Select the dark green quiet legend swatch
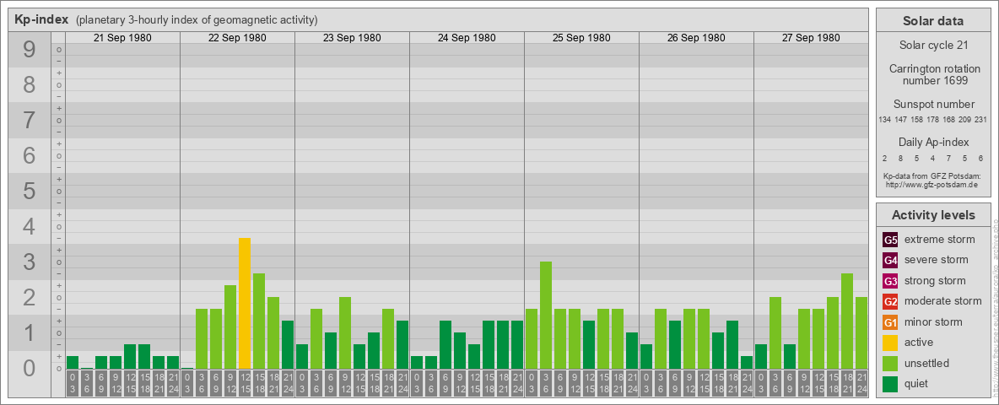The image size is (999, 405). 891,383
